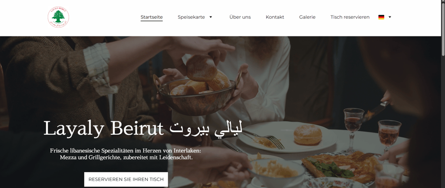Go to the Startseite menu item
Screen dimensions: 445x188
coord(152,17)
